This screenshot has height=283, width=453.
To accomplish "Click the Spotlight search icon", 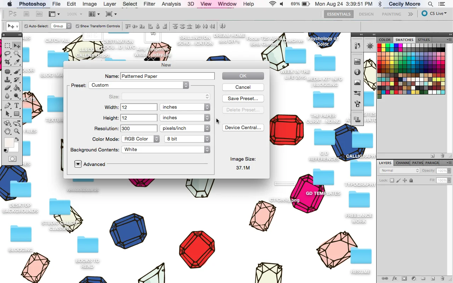I will [430, 4].
